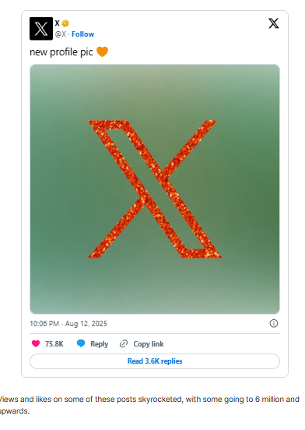
Task: Open the @X handle link
Action: coord(61,34)
